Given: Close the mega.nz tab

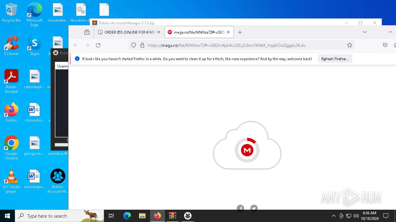Looking at the screenshot, I should click(x=228, y=32).
